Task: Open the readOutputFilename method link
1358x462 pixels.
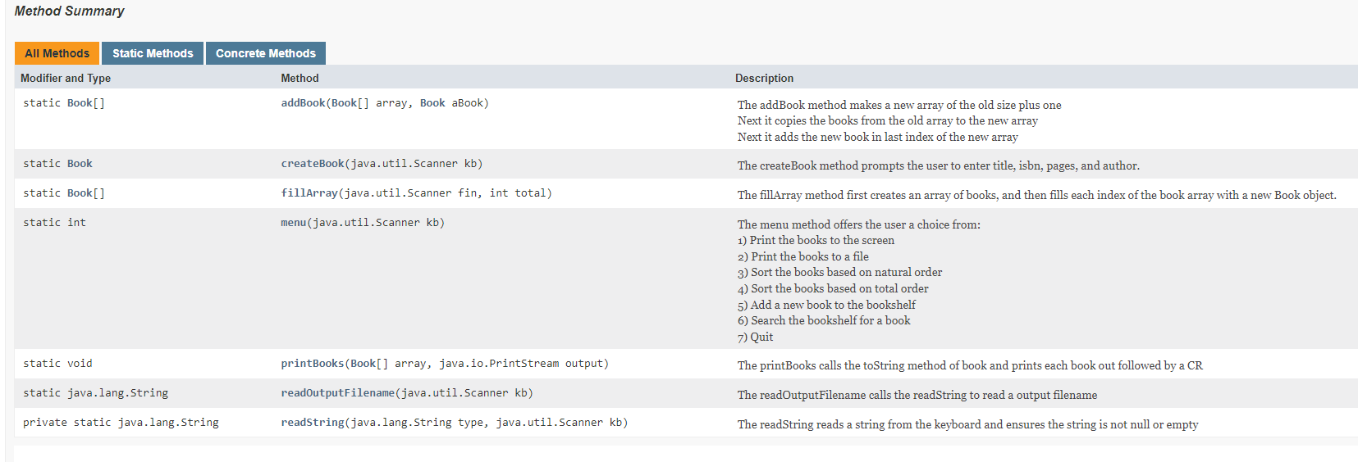Action: coord(338,393)
